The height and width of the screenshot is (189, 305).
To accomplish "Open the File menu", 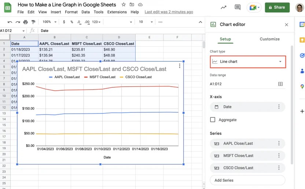I will click(21, 12).
